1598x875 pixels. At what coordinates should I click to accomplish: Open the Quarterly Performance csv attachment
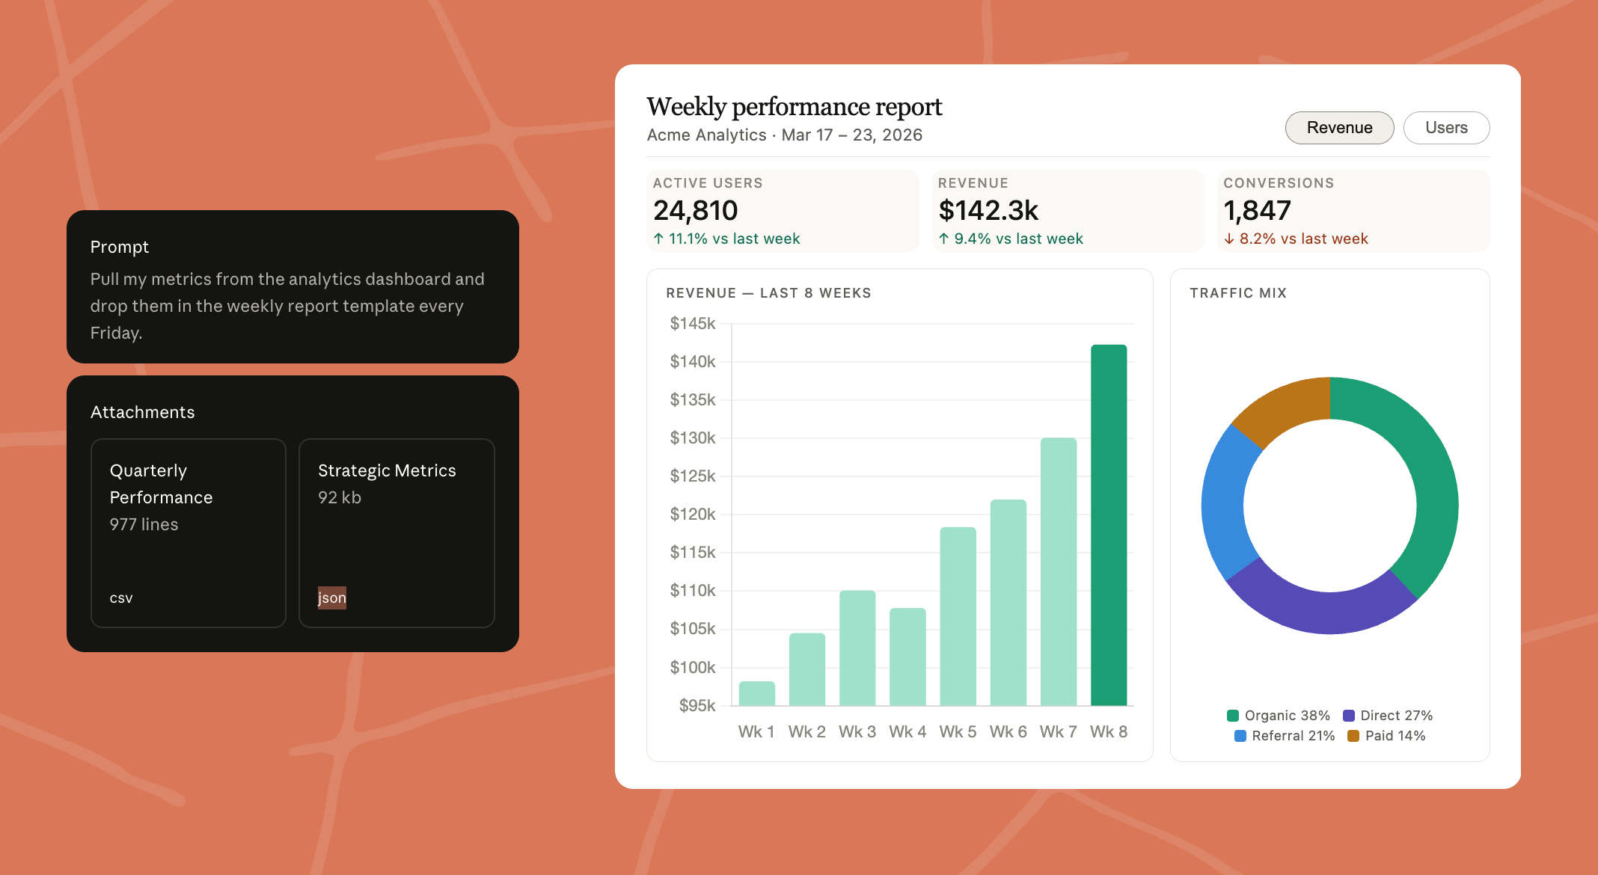188,532
